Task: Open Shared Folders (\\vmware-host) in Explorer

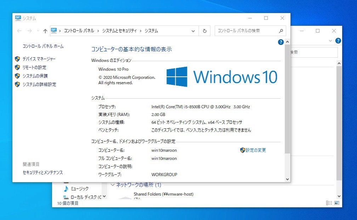Action: [x=164, y=194]
